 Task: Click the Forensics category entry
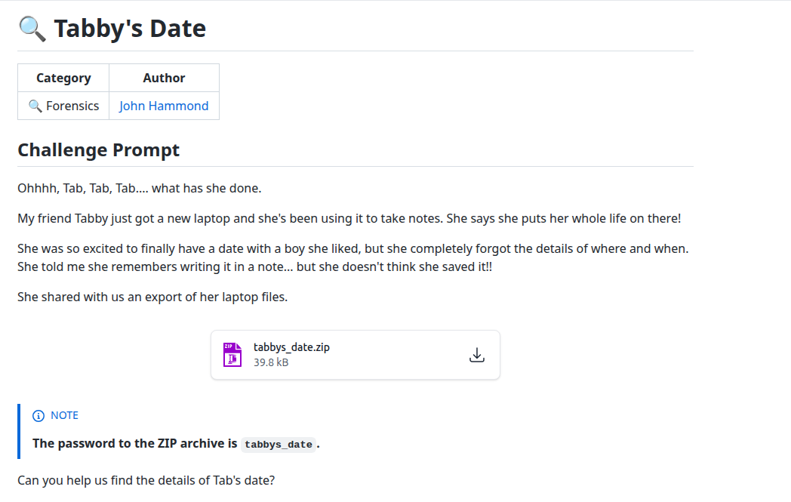(x=69, y=106)
